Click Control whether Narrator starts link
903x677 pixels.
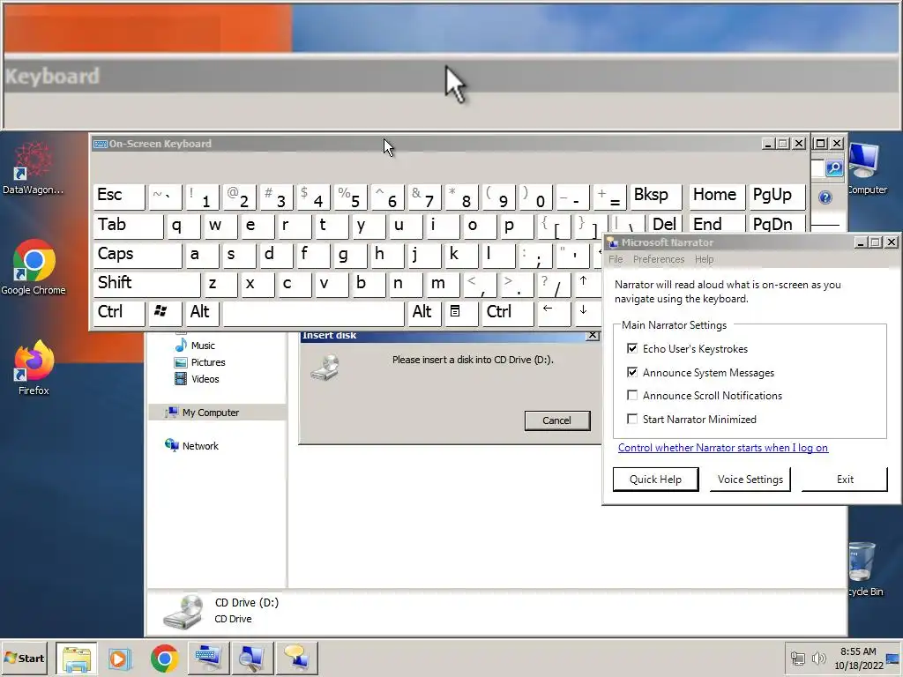tap(723, 448)
